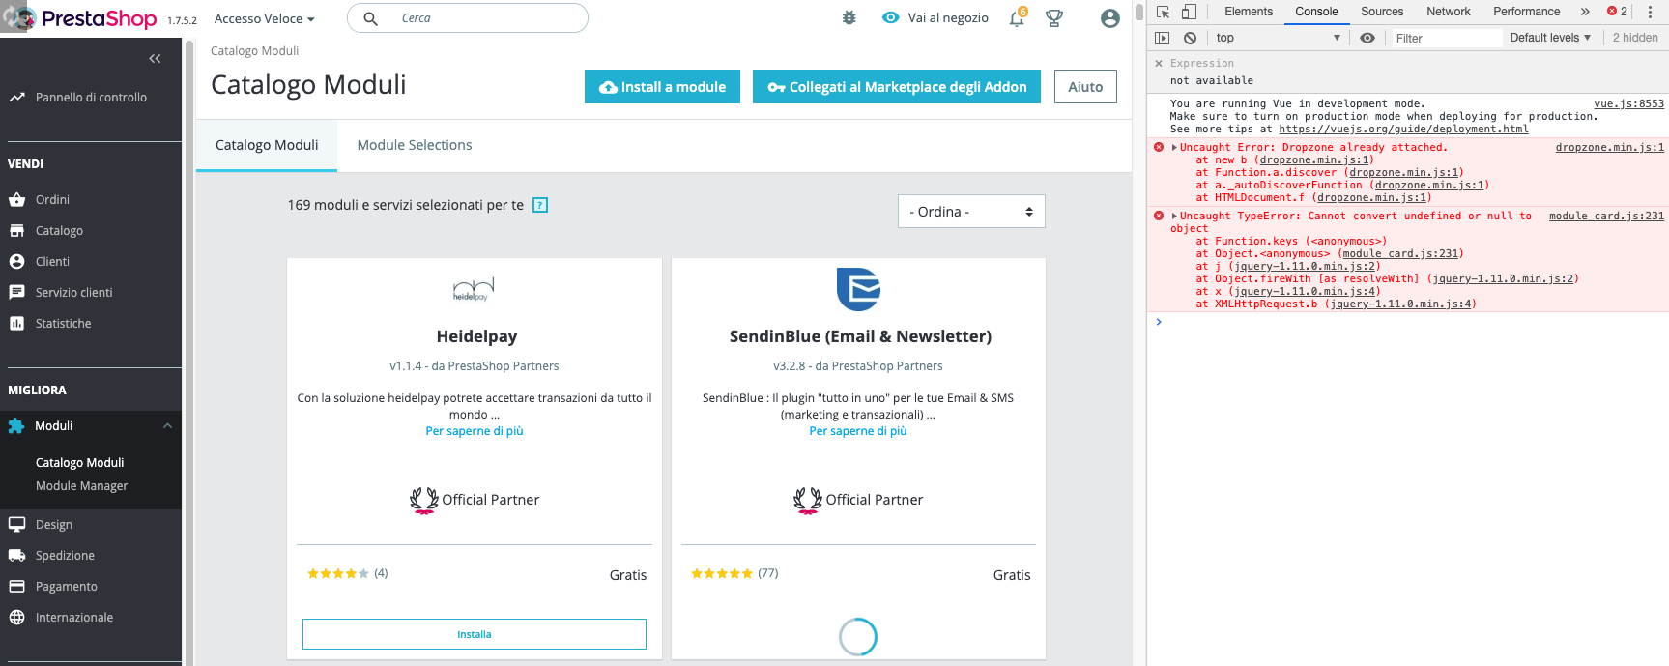1669x666 pixels.
Task: Click the help question mark icon
Action: [540, 205]
